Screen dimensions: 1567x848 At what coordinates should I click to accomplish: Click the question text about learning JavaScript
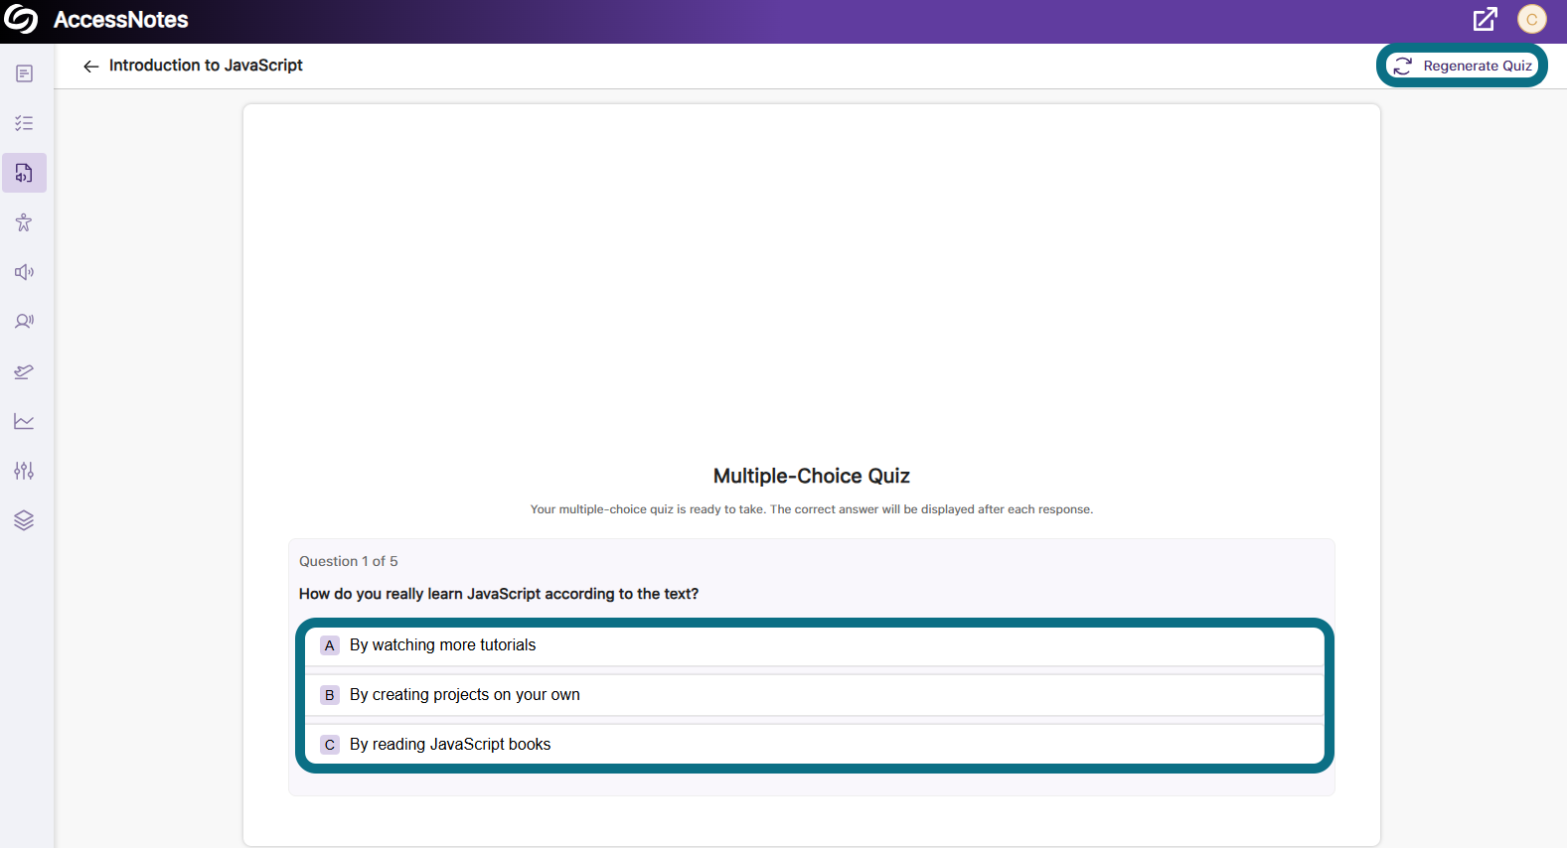point(499,594)
